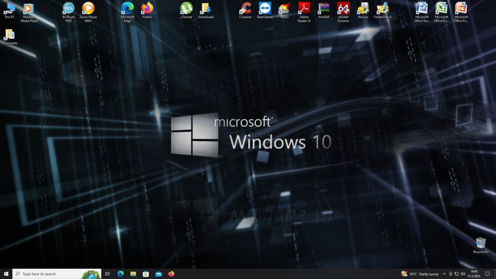Viewport: 496px width, 279px height.
Task: Open AIDA64 Extreme shortcut
Action: (343, 12)
